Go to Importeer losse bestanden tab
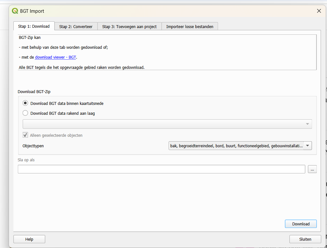 coord(190,26)
